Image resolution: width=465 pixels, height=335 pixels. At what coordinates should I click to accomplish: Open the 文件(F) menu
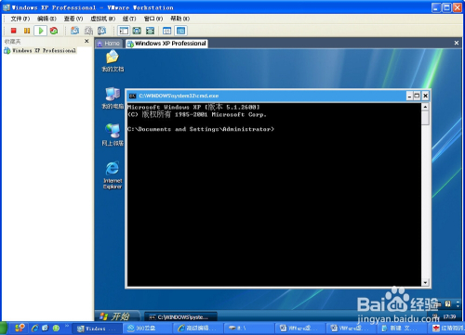pyautogui.click(x=20, y=19)
